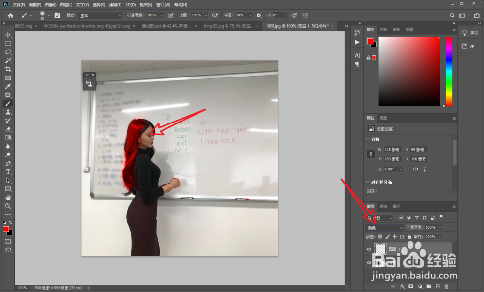Open the rotation angle dropdown in Properties
This screenshot has height=292, width=484.
[400, 169]
